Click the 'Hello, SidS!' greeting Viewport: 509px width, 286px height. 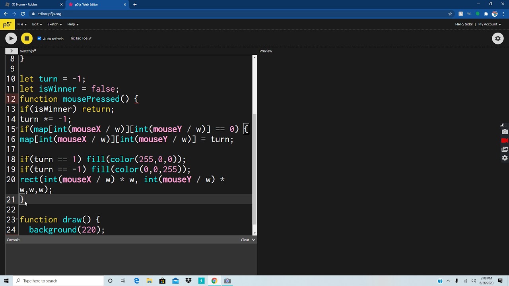point(464,24)
